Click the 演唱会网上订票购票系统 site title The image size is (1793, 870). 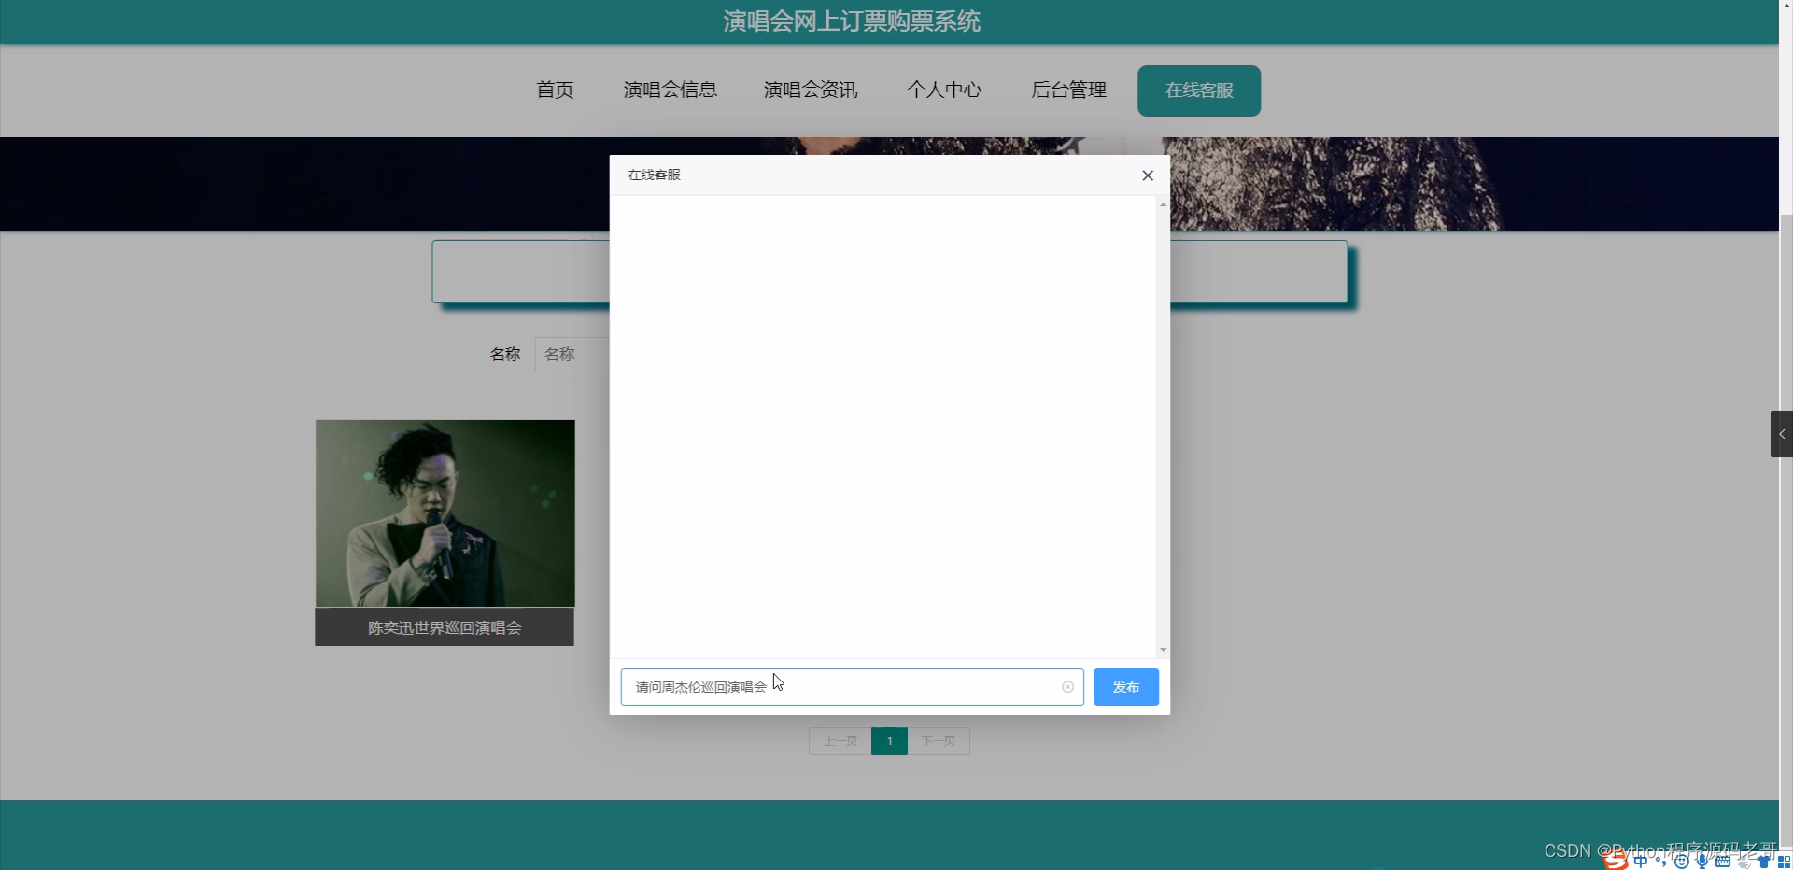pyautogui.click(x=852, y=21)
